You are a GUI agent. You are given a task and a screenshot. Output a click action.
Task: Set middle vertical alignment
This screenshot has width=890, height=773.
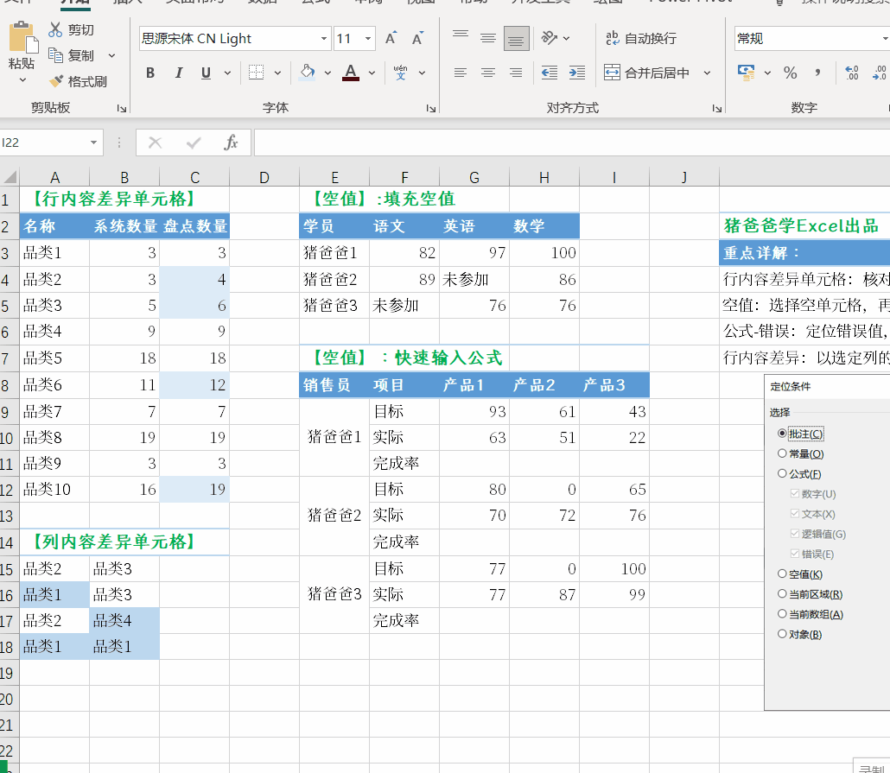click(x=488, y=38)
